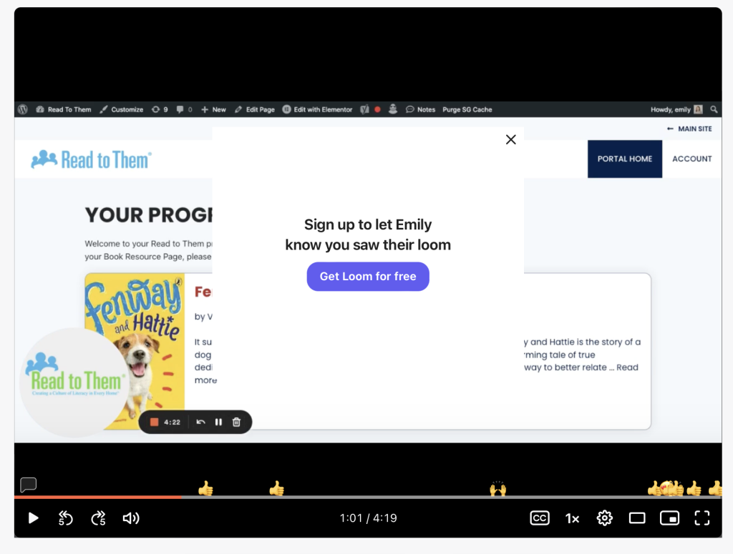733x554 pixels.
Task: Click the video progress bar
Action: pos(368,497)
